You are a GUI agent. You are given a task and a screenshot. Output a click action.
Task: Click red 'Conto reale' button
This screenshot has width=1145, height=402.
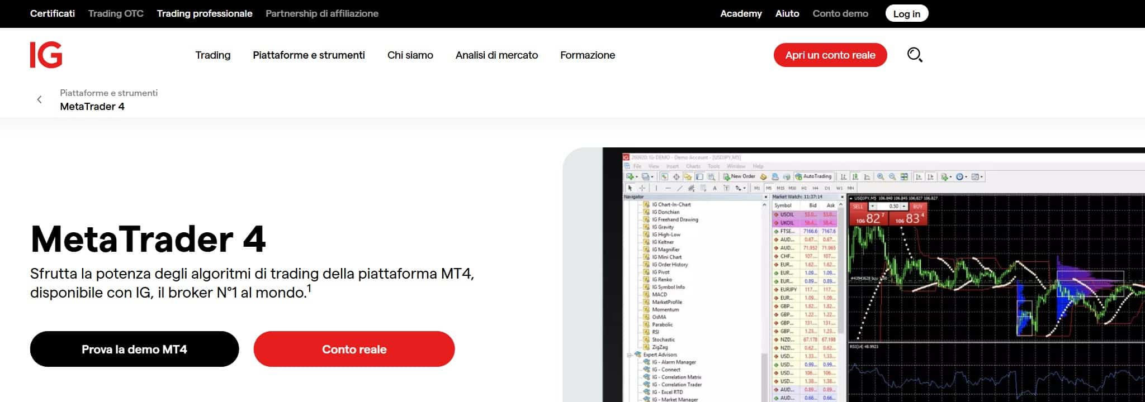pyautogui.click(x=354, y=349)
